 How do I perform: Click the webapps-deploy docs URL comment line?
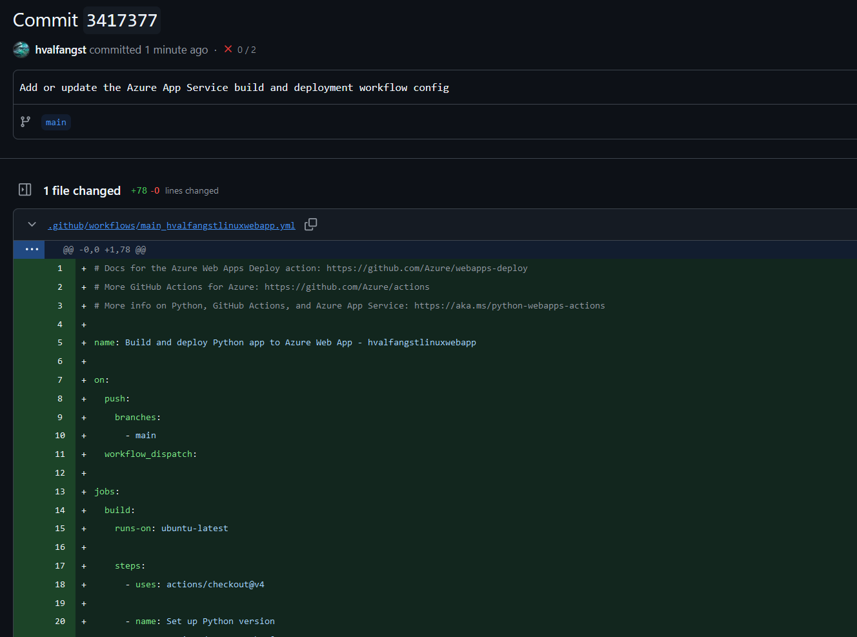point(311,268)
